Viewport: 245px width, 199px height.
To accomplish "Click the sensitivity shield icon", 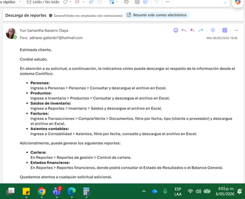I will [50, 16].
